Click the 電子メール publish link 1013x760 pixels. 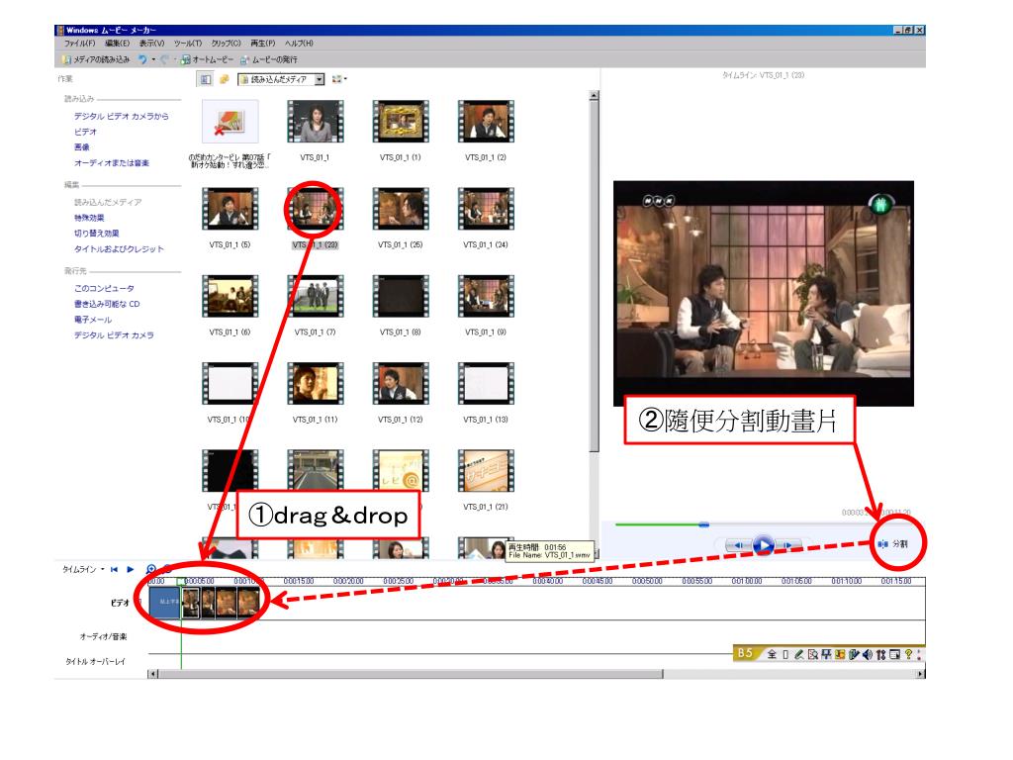click(x=92, y=320)
